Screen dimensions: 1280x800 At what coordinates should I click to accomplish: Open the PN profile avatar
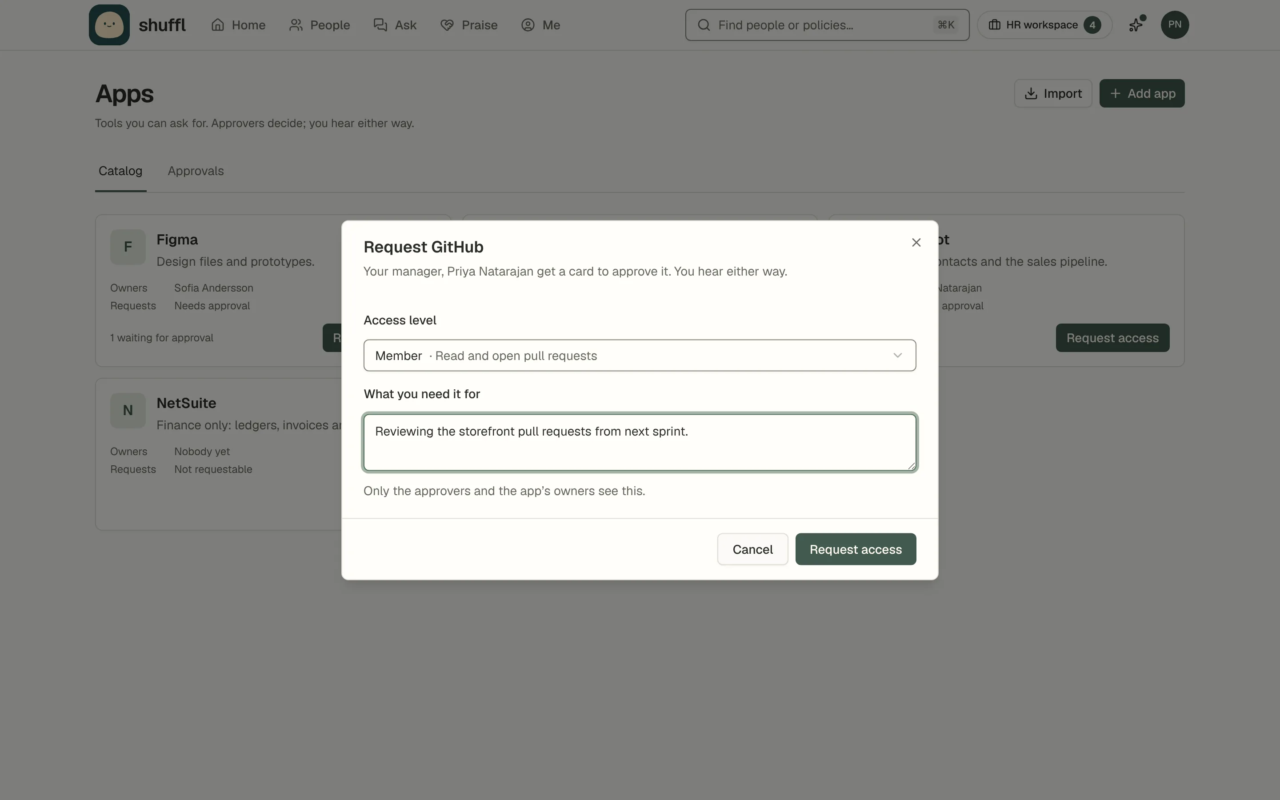click(x=1175, y=25)
